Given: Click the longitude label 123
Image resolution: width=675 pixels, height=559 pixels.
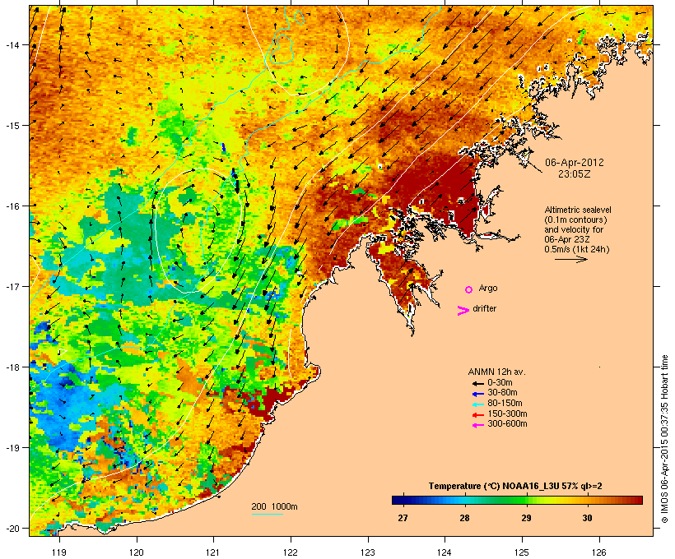Looking at the screenshot, I should tap(368, 552).
